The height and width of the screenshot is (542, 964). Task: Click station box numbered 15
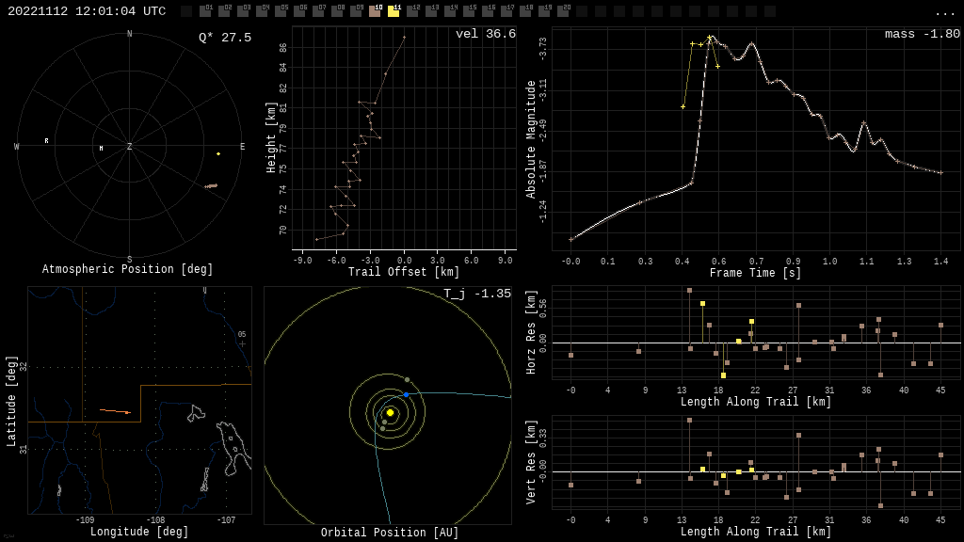(x=469, y=11)
